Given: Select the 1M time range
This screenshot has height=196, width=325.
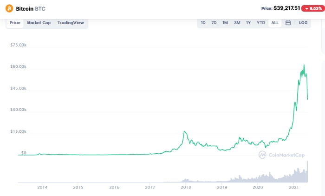Looking at the screenshot, I should click(225, 23).
